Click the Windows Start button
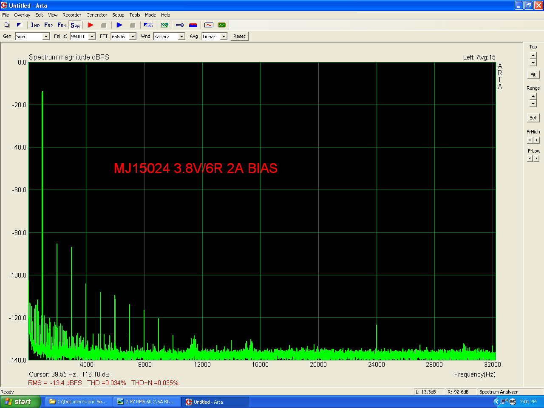544x408 pixels. click(x=20, y=402)
